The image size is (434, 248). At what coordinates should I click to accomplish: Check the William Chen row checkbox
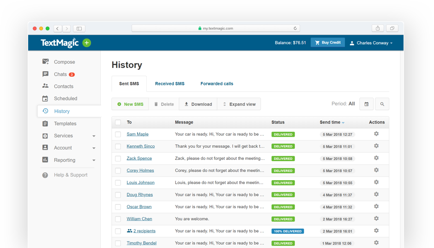point(118,219)
